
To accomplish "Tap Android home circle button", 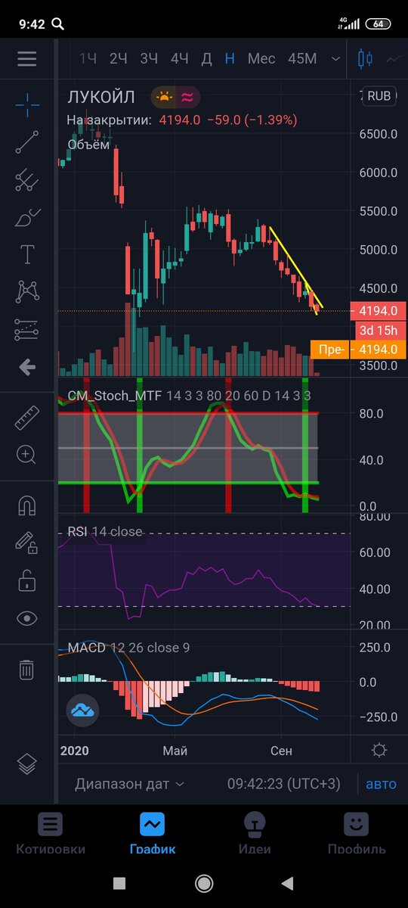I will (203, 883).
